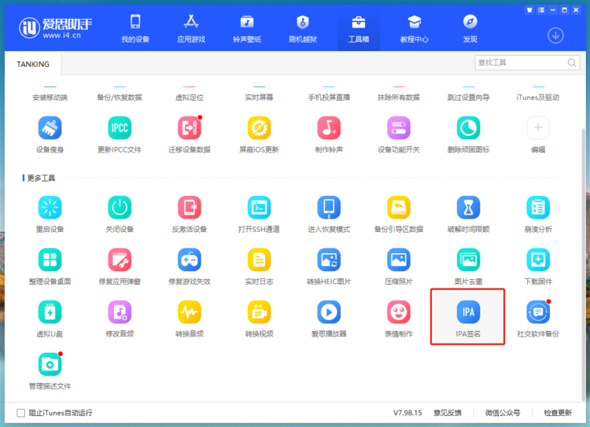Open the 反激活设备 tool
The width and height of the screenshot is (590, 427).
point(190,208)
